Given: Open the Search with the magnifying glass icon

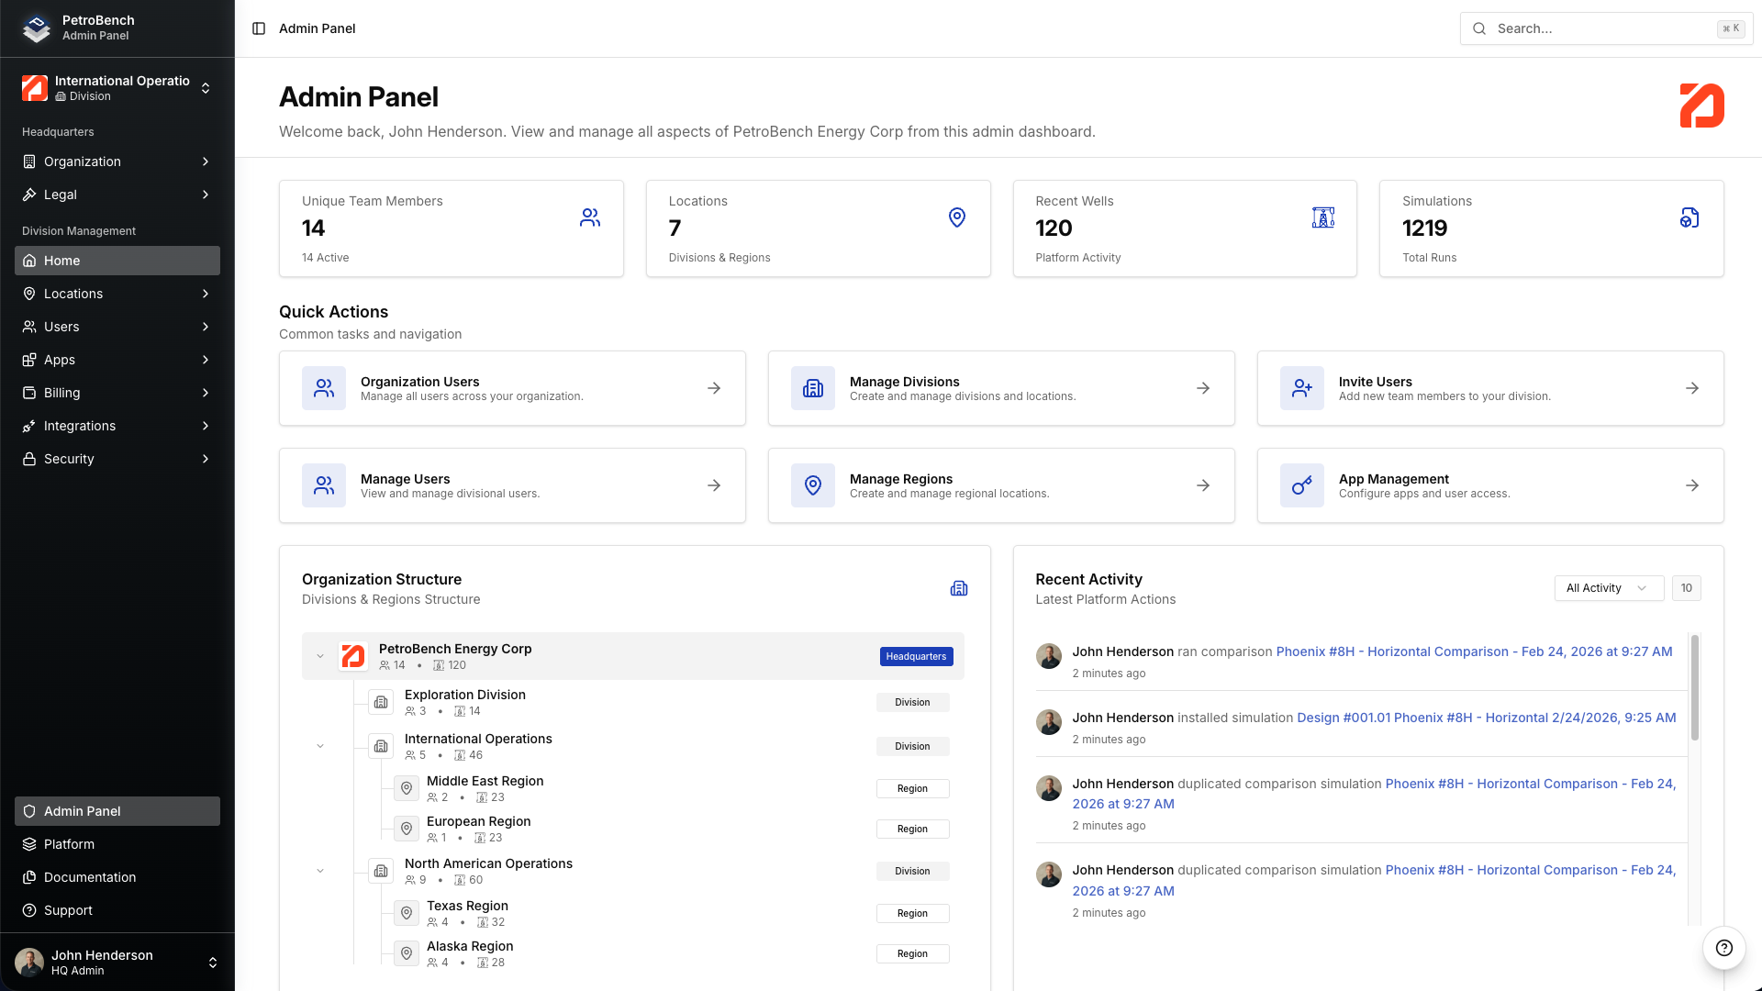Looking at the screenshot, I should [x=1478, y=28].
